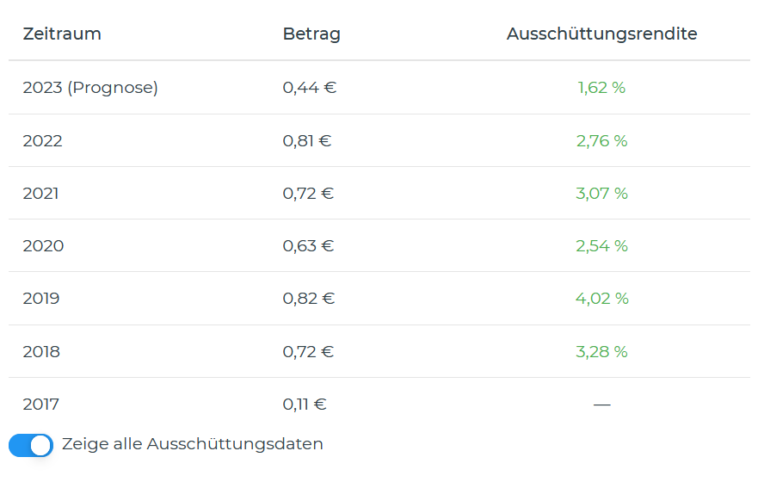Click the 0,44 € amount
This screenshot has width=758, height=482.
pyautogui.click(x=309, y=88)
